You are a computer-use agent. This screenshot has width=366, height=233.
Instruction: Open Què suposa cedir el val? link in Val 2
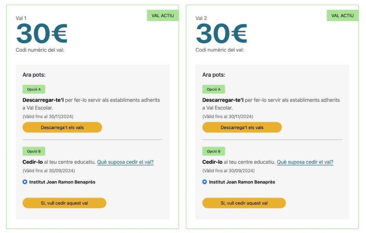[305, 162]
